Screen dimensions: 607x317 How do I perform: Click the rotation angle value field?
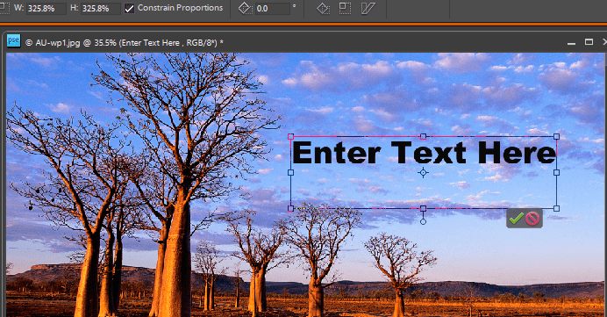click(x=273, y=8)
